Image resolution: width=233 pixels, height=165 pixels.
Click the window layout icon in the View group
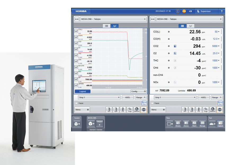tap(170, 124)
